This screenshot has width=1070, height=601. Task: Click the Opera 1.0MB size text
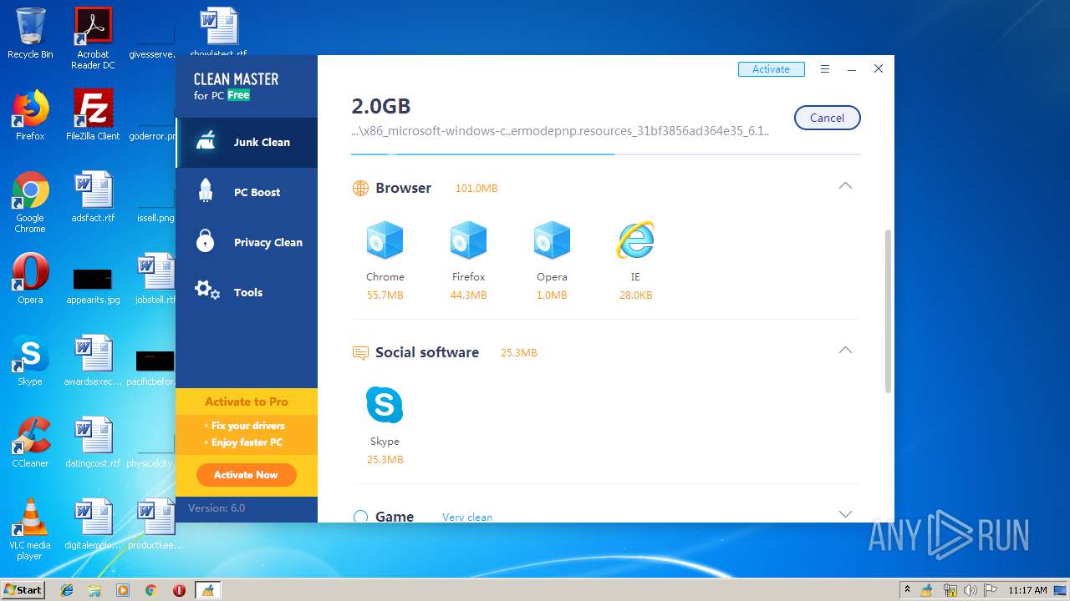click(x=552, y=295)
